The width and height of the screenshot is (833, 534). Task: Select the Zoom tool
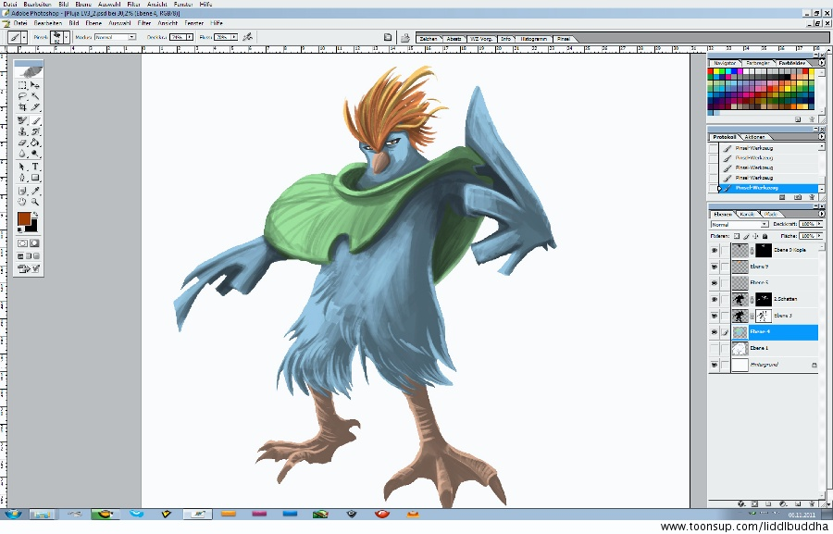pos(35,202)
